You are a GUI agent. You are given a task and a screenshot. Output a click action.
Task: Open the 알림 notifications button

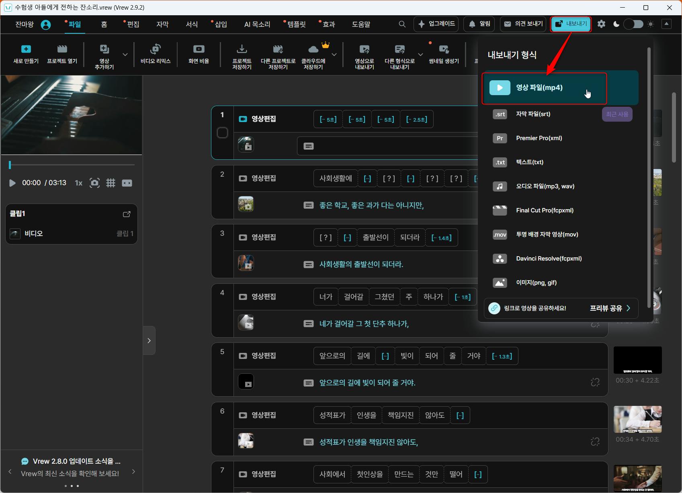[x=479, y=24]
